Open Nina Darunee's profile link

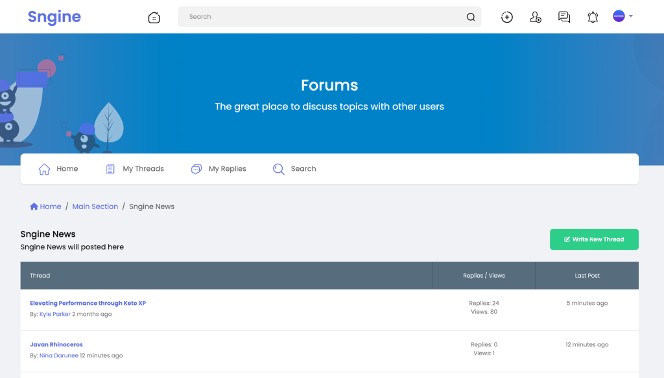(x=59, y=355)
